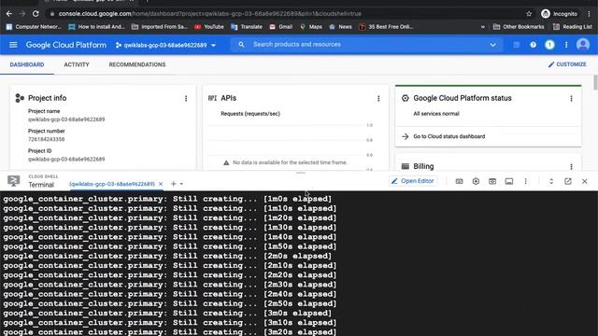Open the Maps bookmark
Viewport: 598px width, 336px height.
point(311,27)
